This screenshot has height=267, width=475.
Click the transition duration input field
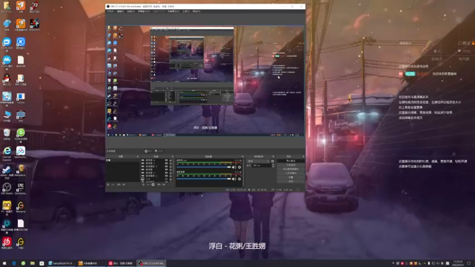pyautogui.click(x=262, y=166)
